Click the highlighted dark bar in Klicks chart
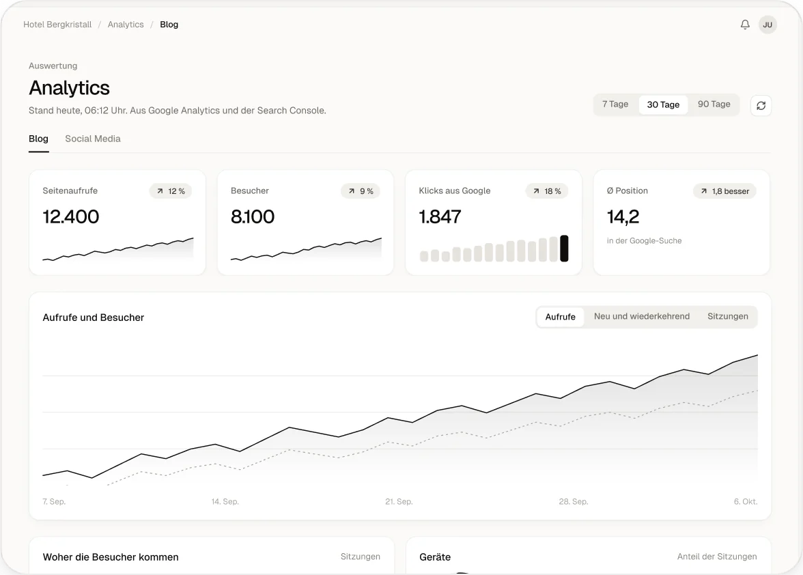Screen dimensions: 803x575 coord(564,249)
